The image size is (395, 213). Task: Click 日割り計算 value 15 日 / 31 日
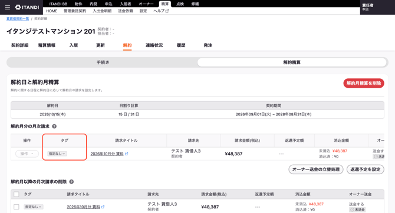(129, 114)
